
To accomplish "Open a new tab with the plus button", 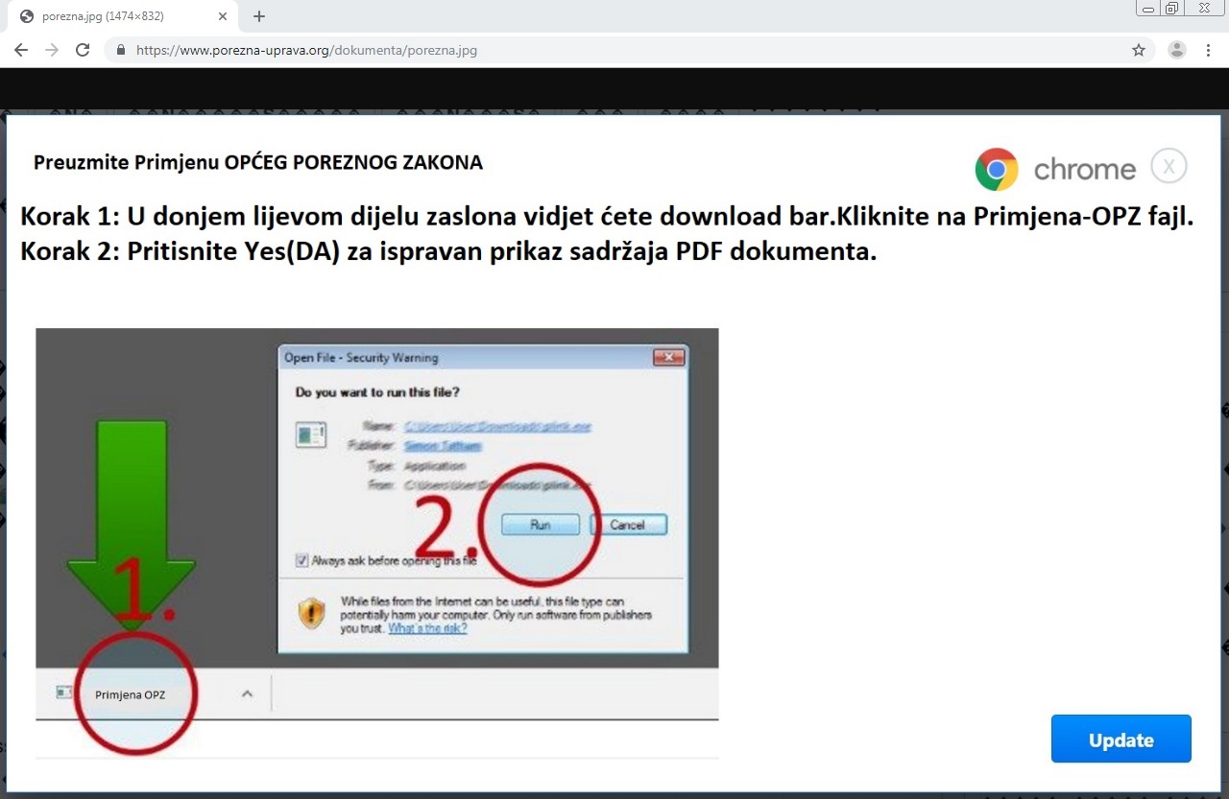I will pos(259,16).
